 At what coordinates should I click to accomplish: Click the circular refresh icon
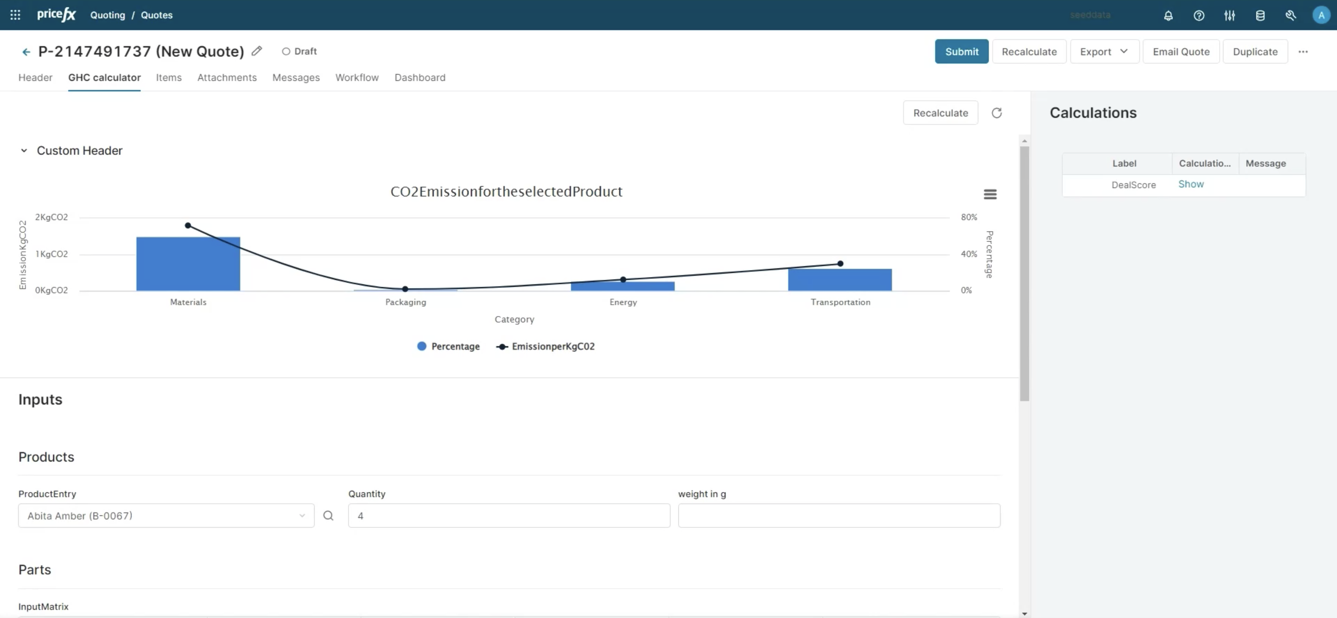coord(996,113)
